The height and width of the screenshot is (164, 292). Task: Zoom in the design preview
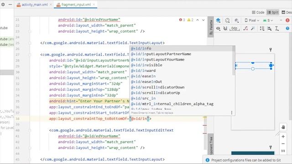283,137
